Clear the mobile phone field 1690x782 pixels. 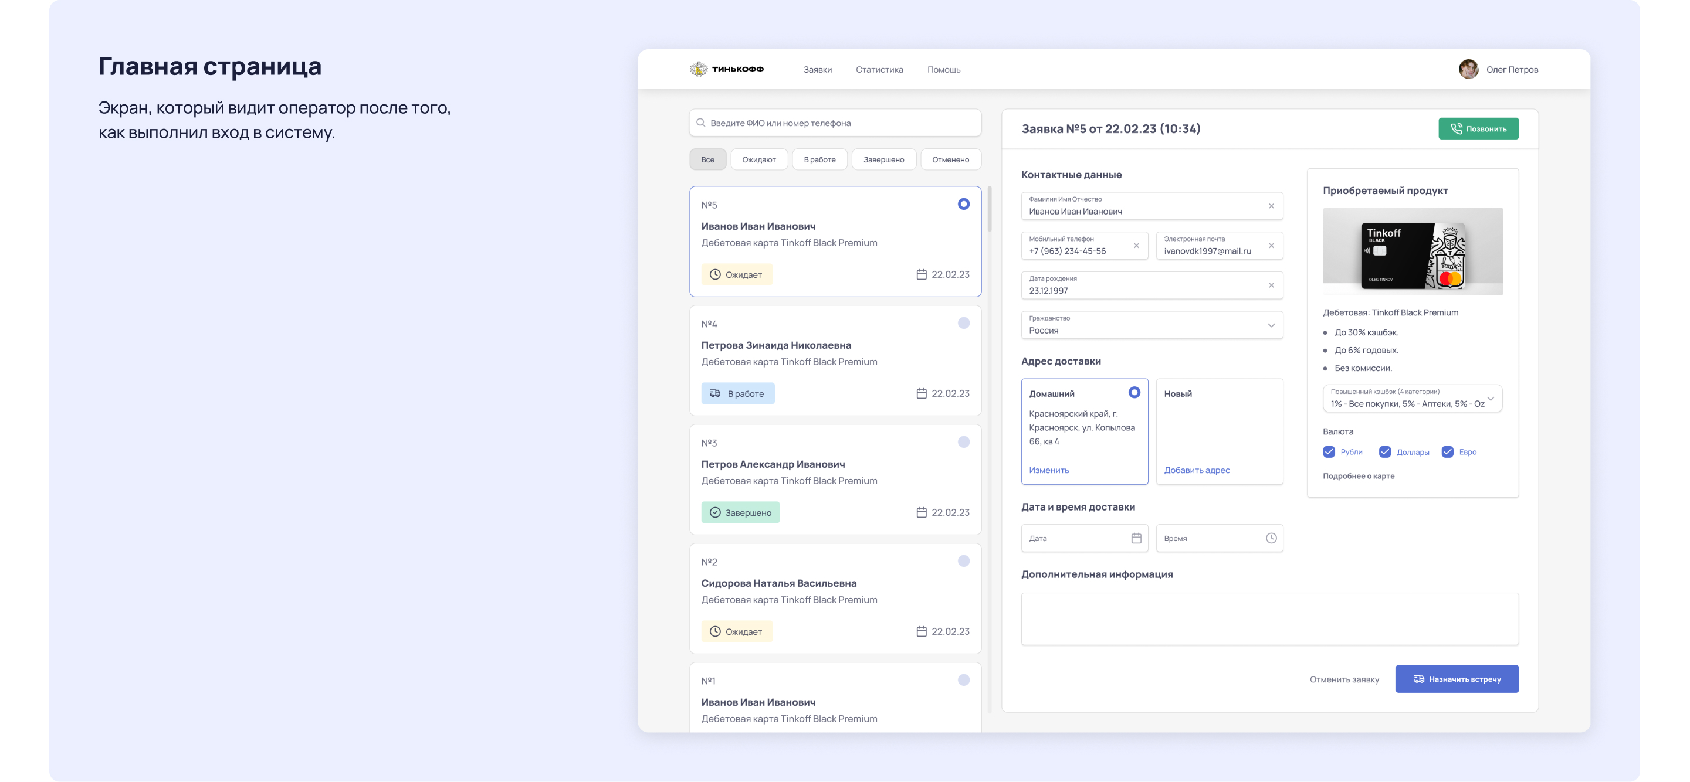[1136, 246]
